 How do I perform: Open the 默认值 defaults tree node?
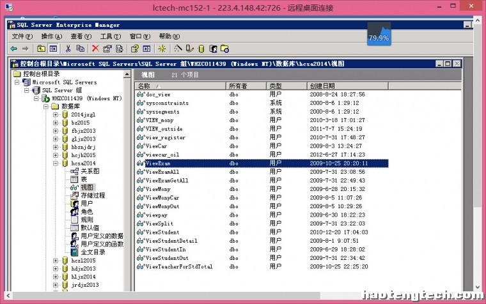[x=90, y=228]
